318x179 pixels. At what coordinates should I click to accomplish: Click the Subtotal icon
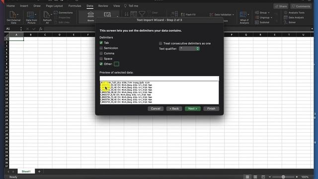point(257,22)
